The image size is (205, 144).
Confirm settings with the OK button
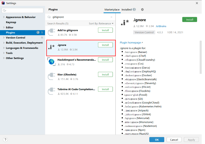pos(157,140)
